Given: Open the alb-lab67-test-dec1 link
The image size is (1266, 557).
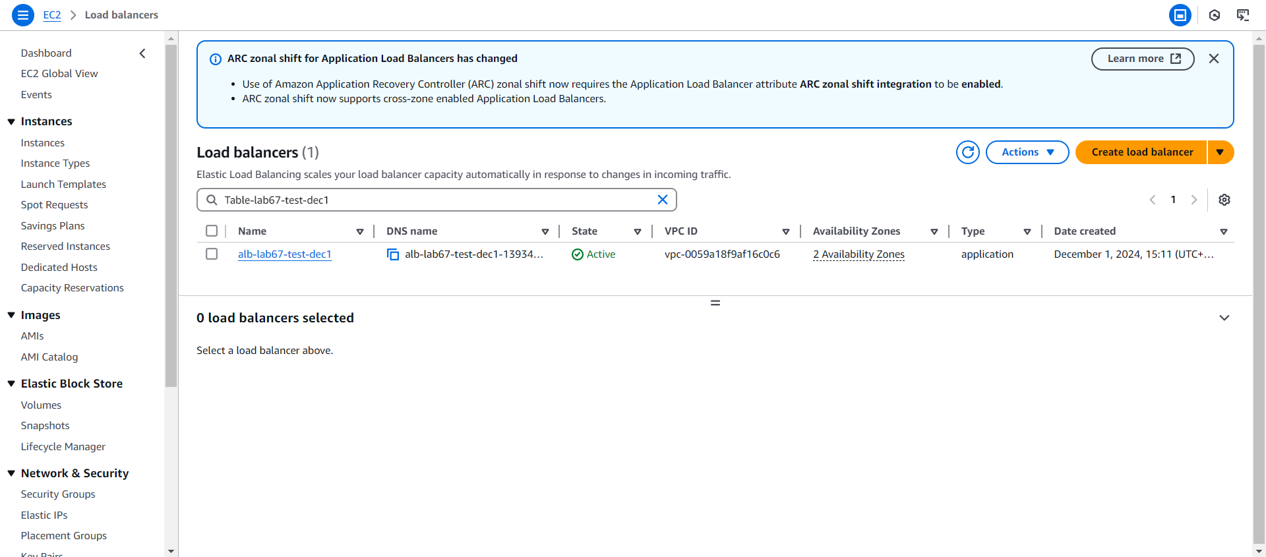Looking at the screenshot, I should [x=285, y=254].
